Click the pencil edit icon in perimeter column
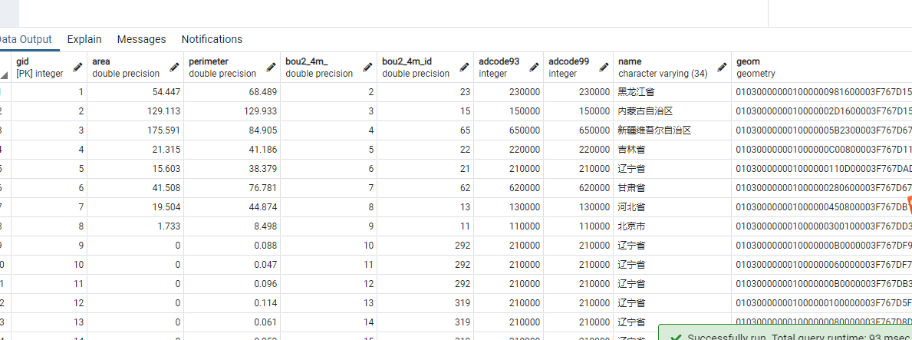This screenshot has width=912, height=340. click(271, 68)
